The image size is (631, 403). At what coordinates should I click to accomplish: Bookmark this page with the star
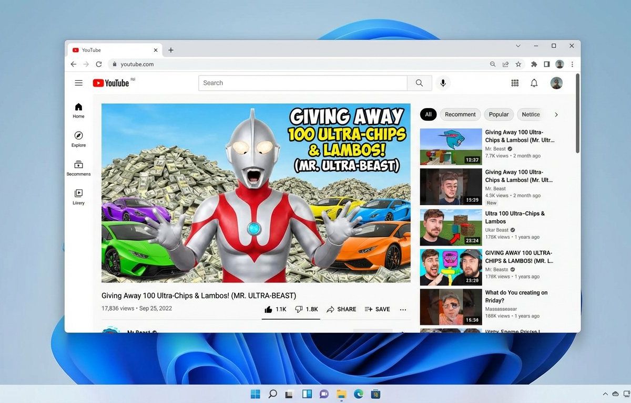click(x=518, y=64)
